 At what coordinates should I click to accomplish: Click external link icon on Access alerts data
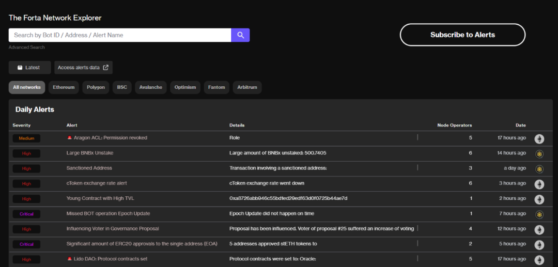coord(106,68)
